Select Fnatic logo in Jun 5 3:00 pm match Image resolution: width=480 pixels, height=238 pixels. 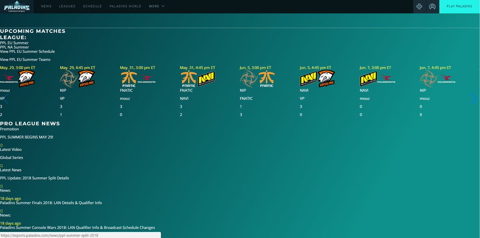point(267,79)
